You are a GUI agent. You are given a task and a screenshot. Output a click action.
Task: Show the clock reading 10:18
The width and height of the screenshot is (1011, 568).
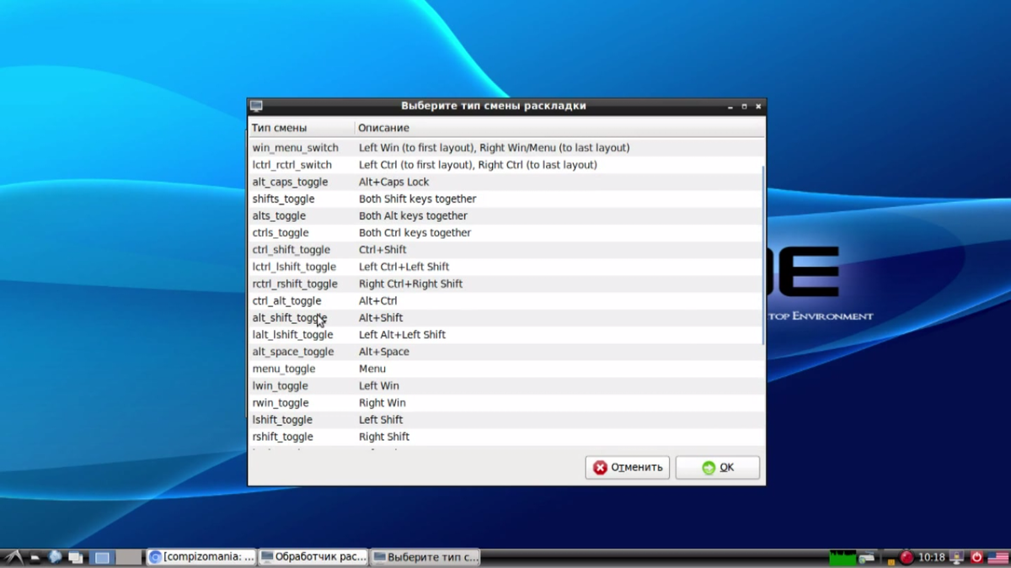(932, 557)
